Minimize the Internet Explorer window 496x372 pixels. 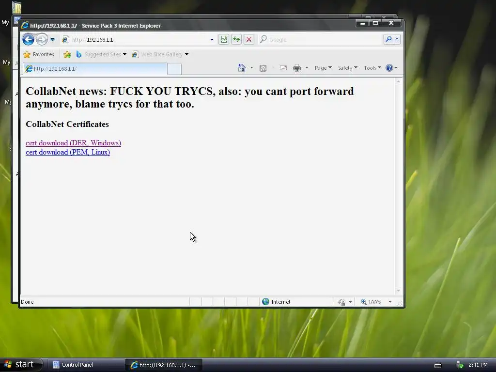pyautogui.click(x=362, y=23)
